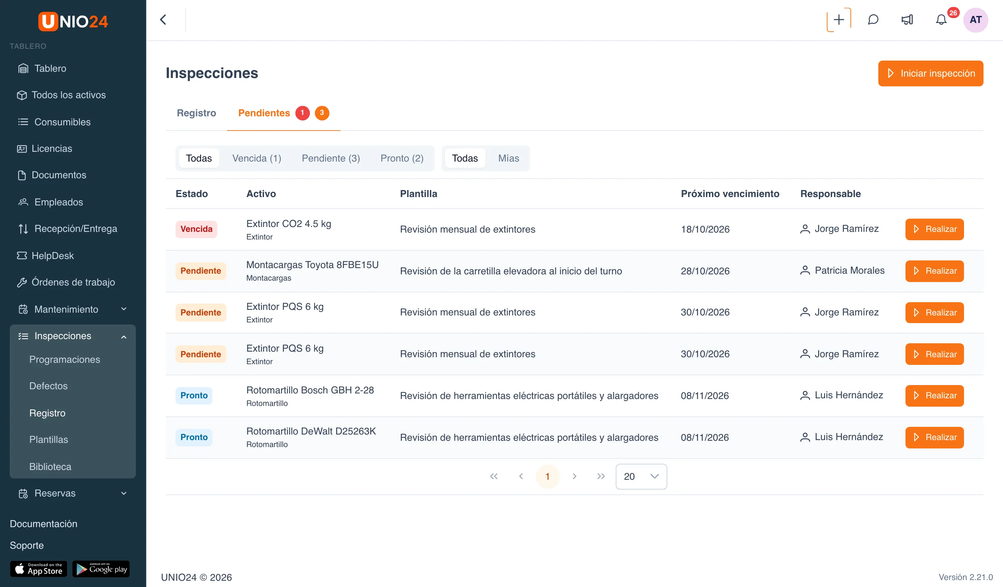This screenshot has width=1003, height=587.
Task: Open Plantillas under Inspecciones
Action: click(48, 440)
